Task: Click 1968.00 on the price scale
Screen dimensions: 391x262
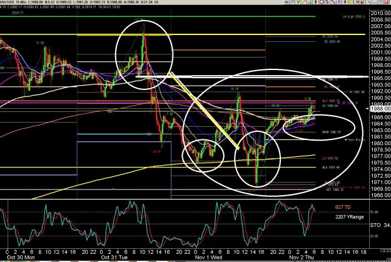Action: 380,195
